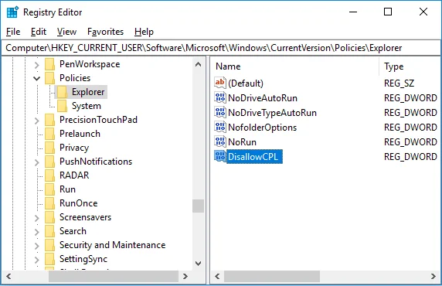This screenshot has height=286, width=442.
Task: Open the Edit menu
Action: click(39, 32)
